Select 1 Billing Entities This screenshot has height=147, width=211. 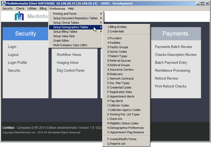pyautogui.click(x=126, y=27)
